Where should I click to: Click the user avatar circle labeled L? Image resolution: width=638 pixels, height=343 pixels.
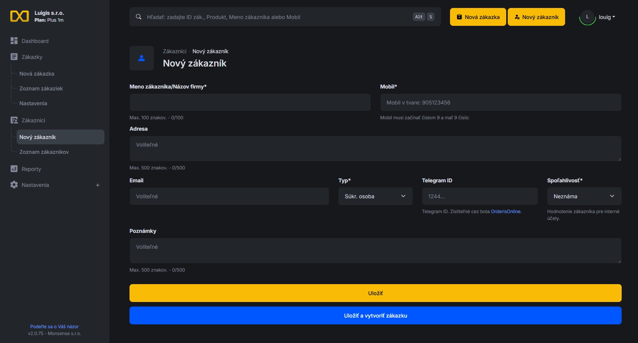tap(587, 17)
